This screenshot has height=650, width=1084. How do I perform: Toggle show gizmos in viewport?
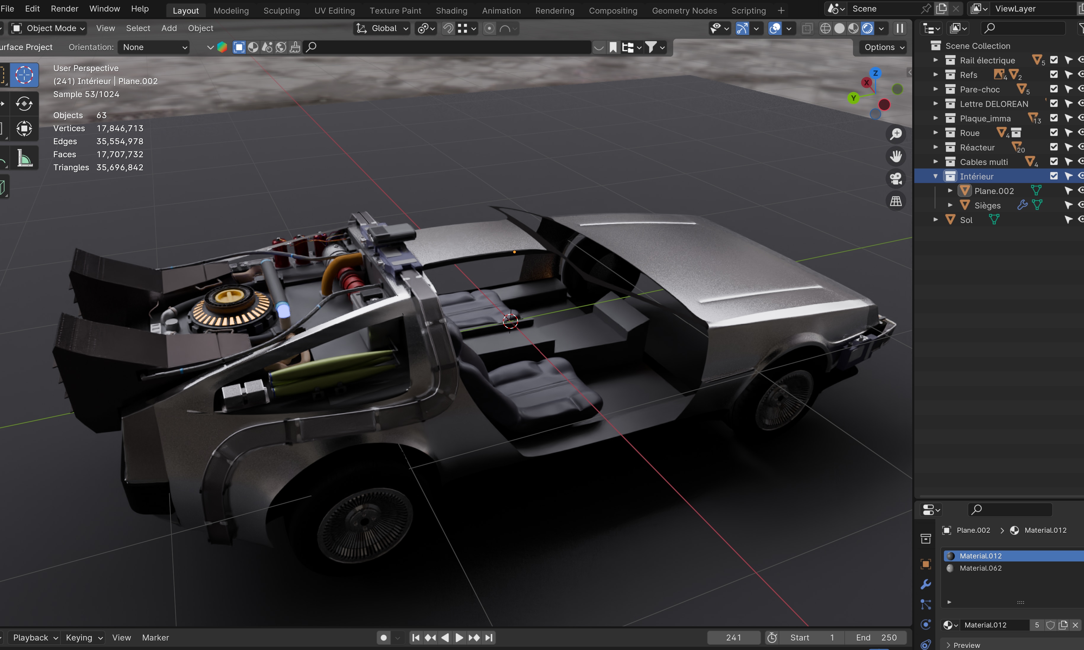pos(742,28)
